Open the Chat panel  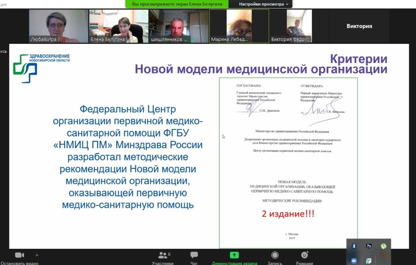pos(194,255)
